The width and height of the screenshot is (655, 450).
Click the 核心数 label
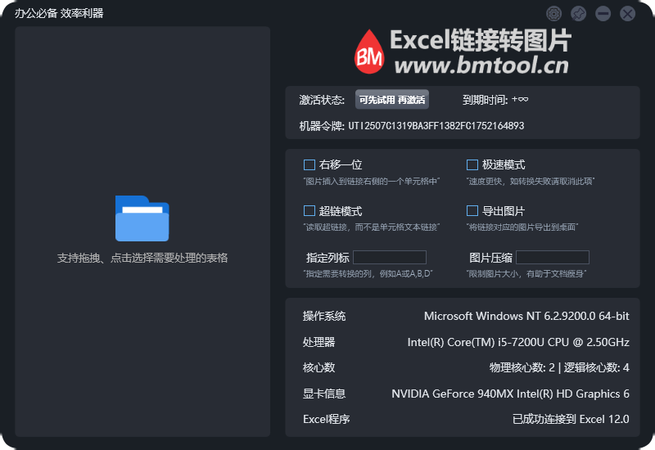[x=318, y=367]
